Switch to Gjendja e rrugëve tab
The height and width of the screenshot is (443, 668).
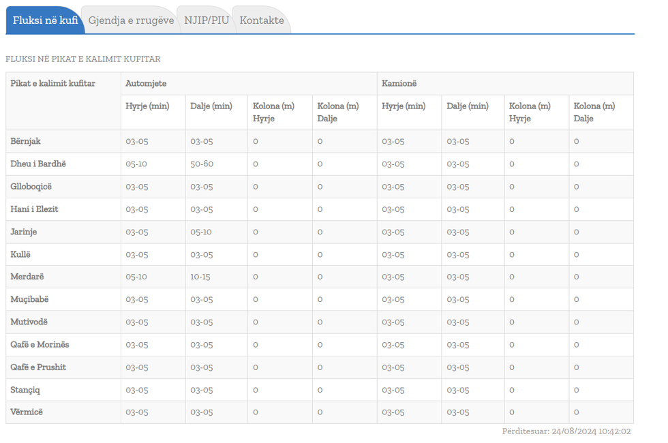(131, 20)
